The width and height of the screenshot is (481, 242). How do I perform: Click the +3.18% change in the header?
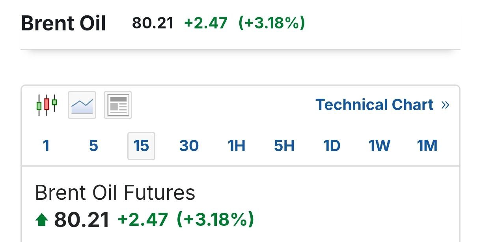click(x=272, y=23)
